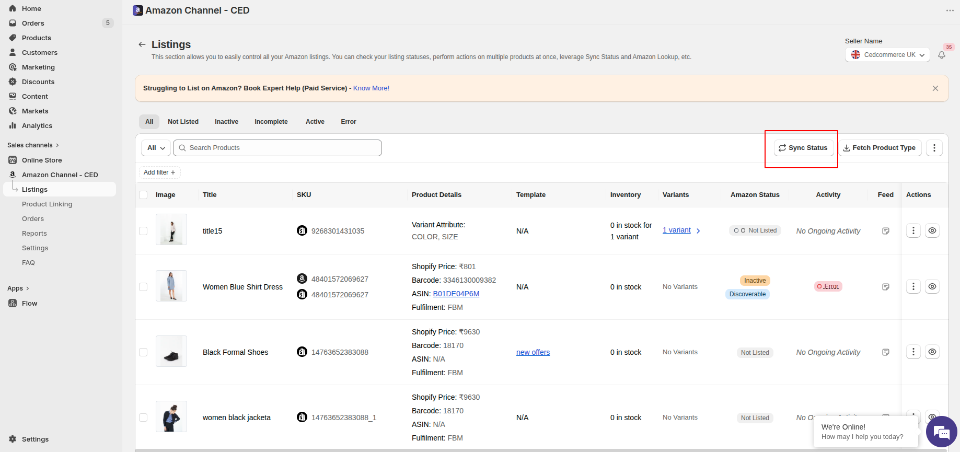Open Amazon Channel - CED in sidebar

(60, 175)
